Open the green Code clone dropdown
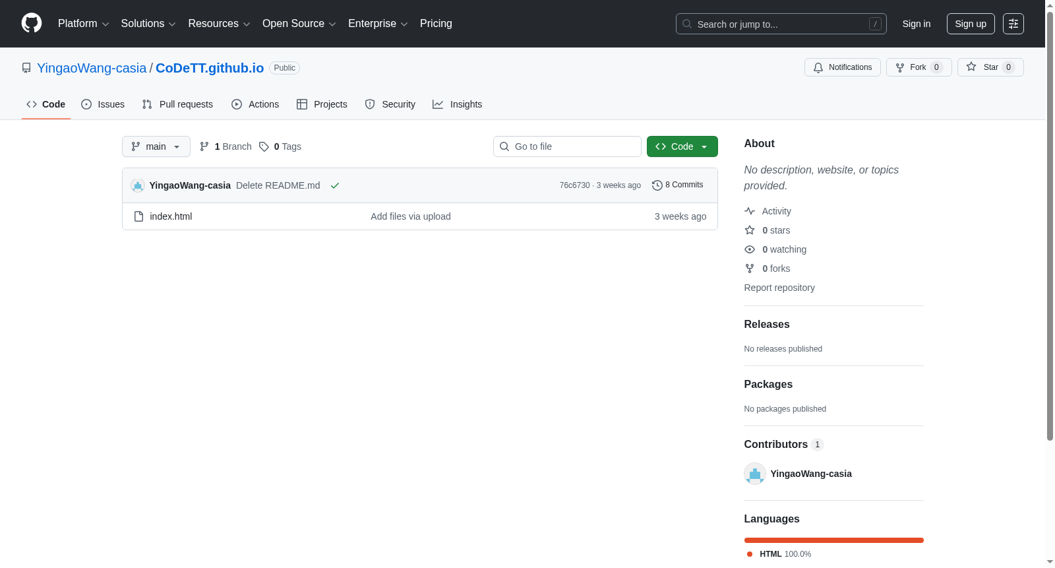This screenshot has width=1055, height=568. [x=682, y=146]
